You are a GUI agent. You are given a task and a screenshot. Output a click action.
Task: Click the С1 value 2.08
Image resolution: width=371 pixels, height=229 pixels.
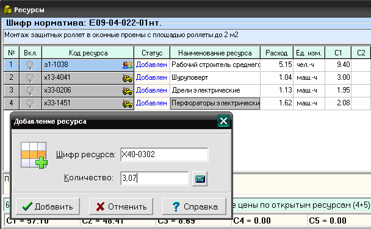click(x=344, y=103)
